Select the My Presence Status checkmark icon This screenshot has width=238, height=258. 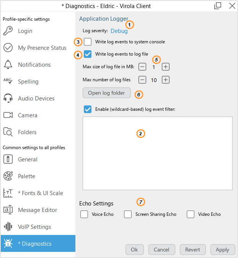pyautogui.click(x=8, y=48)
